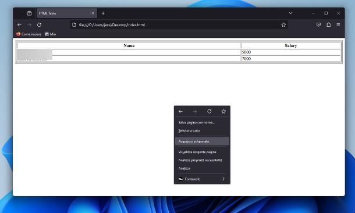This screenshot has height=213, width=355.
Task: Close the HTML Table tab
Action: click(x=93, y=13)
